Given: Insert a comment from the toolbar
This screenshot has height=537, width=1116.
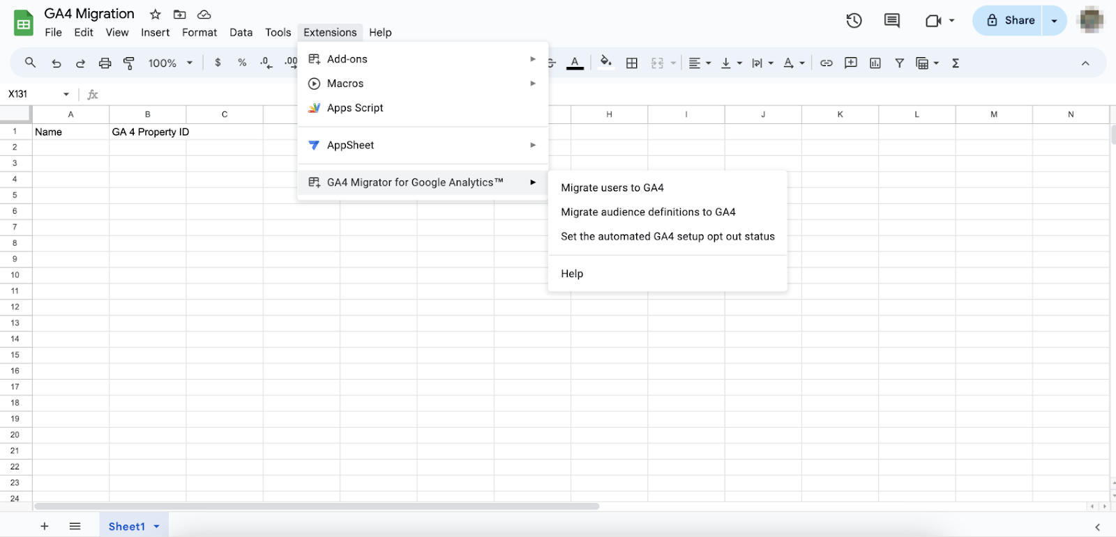Looking at the screenshot, I should click(851, 63).
